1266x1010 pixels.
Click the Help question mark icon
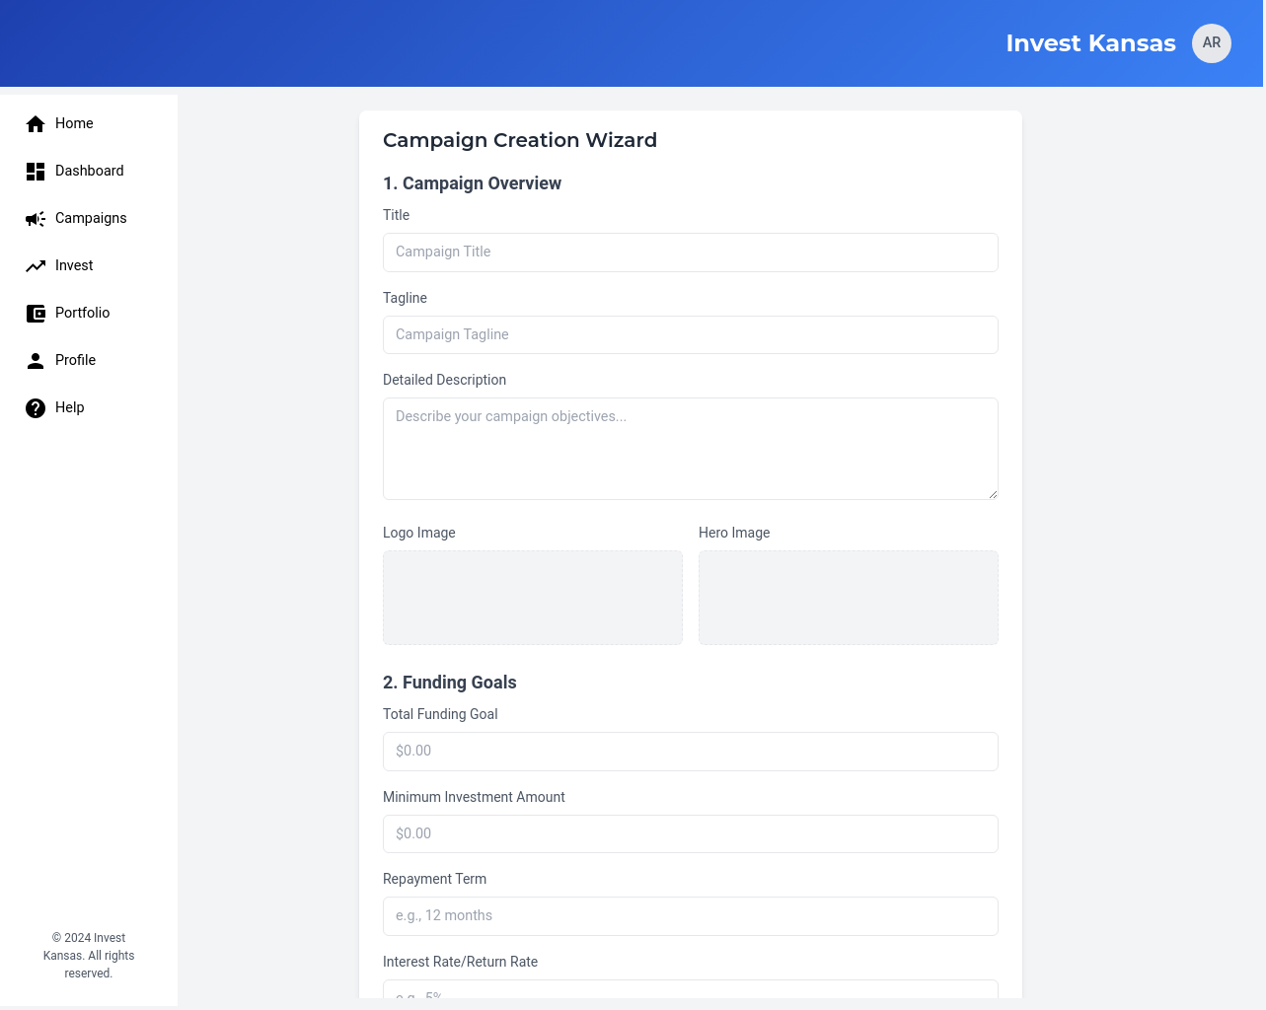pos(36,407)
